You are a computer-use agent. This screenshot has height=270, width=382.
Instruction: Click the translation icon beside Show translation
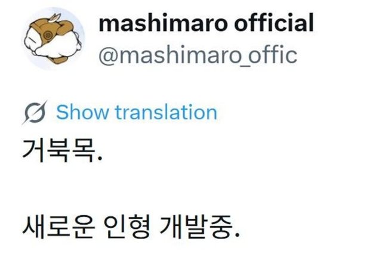(x=35, y=112)
